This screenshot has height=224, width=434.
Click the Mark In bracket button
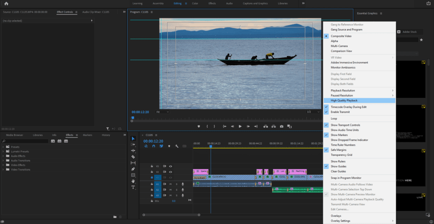point(207,126)
